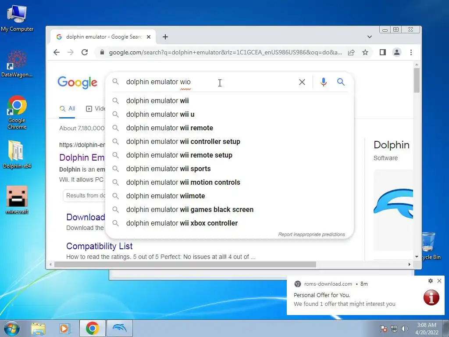Open a new tab with plus button
The height and width of the screenshot is (337, 449).
click(x=165, y=37)
